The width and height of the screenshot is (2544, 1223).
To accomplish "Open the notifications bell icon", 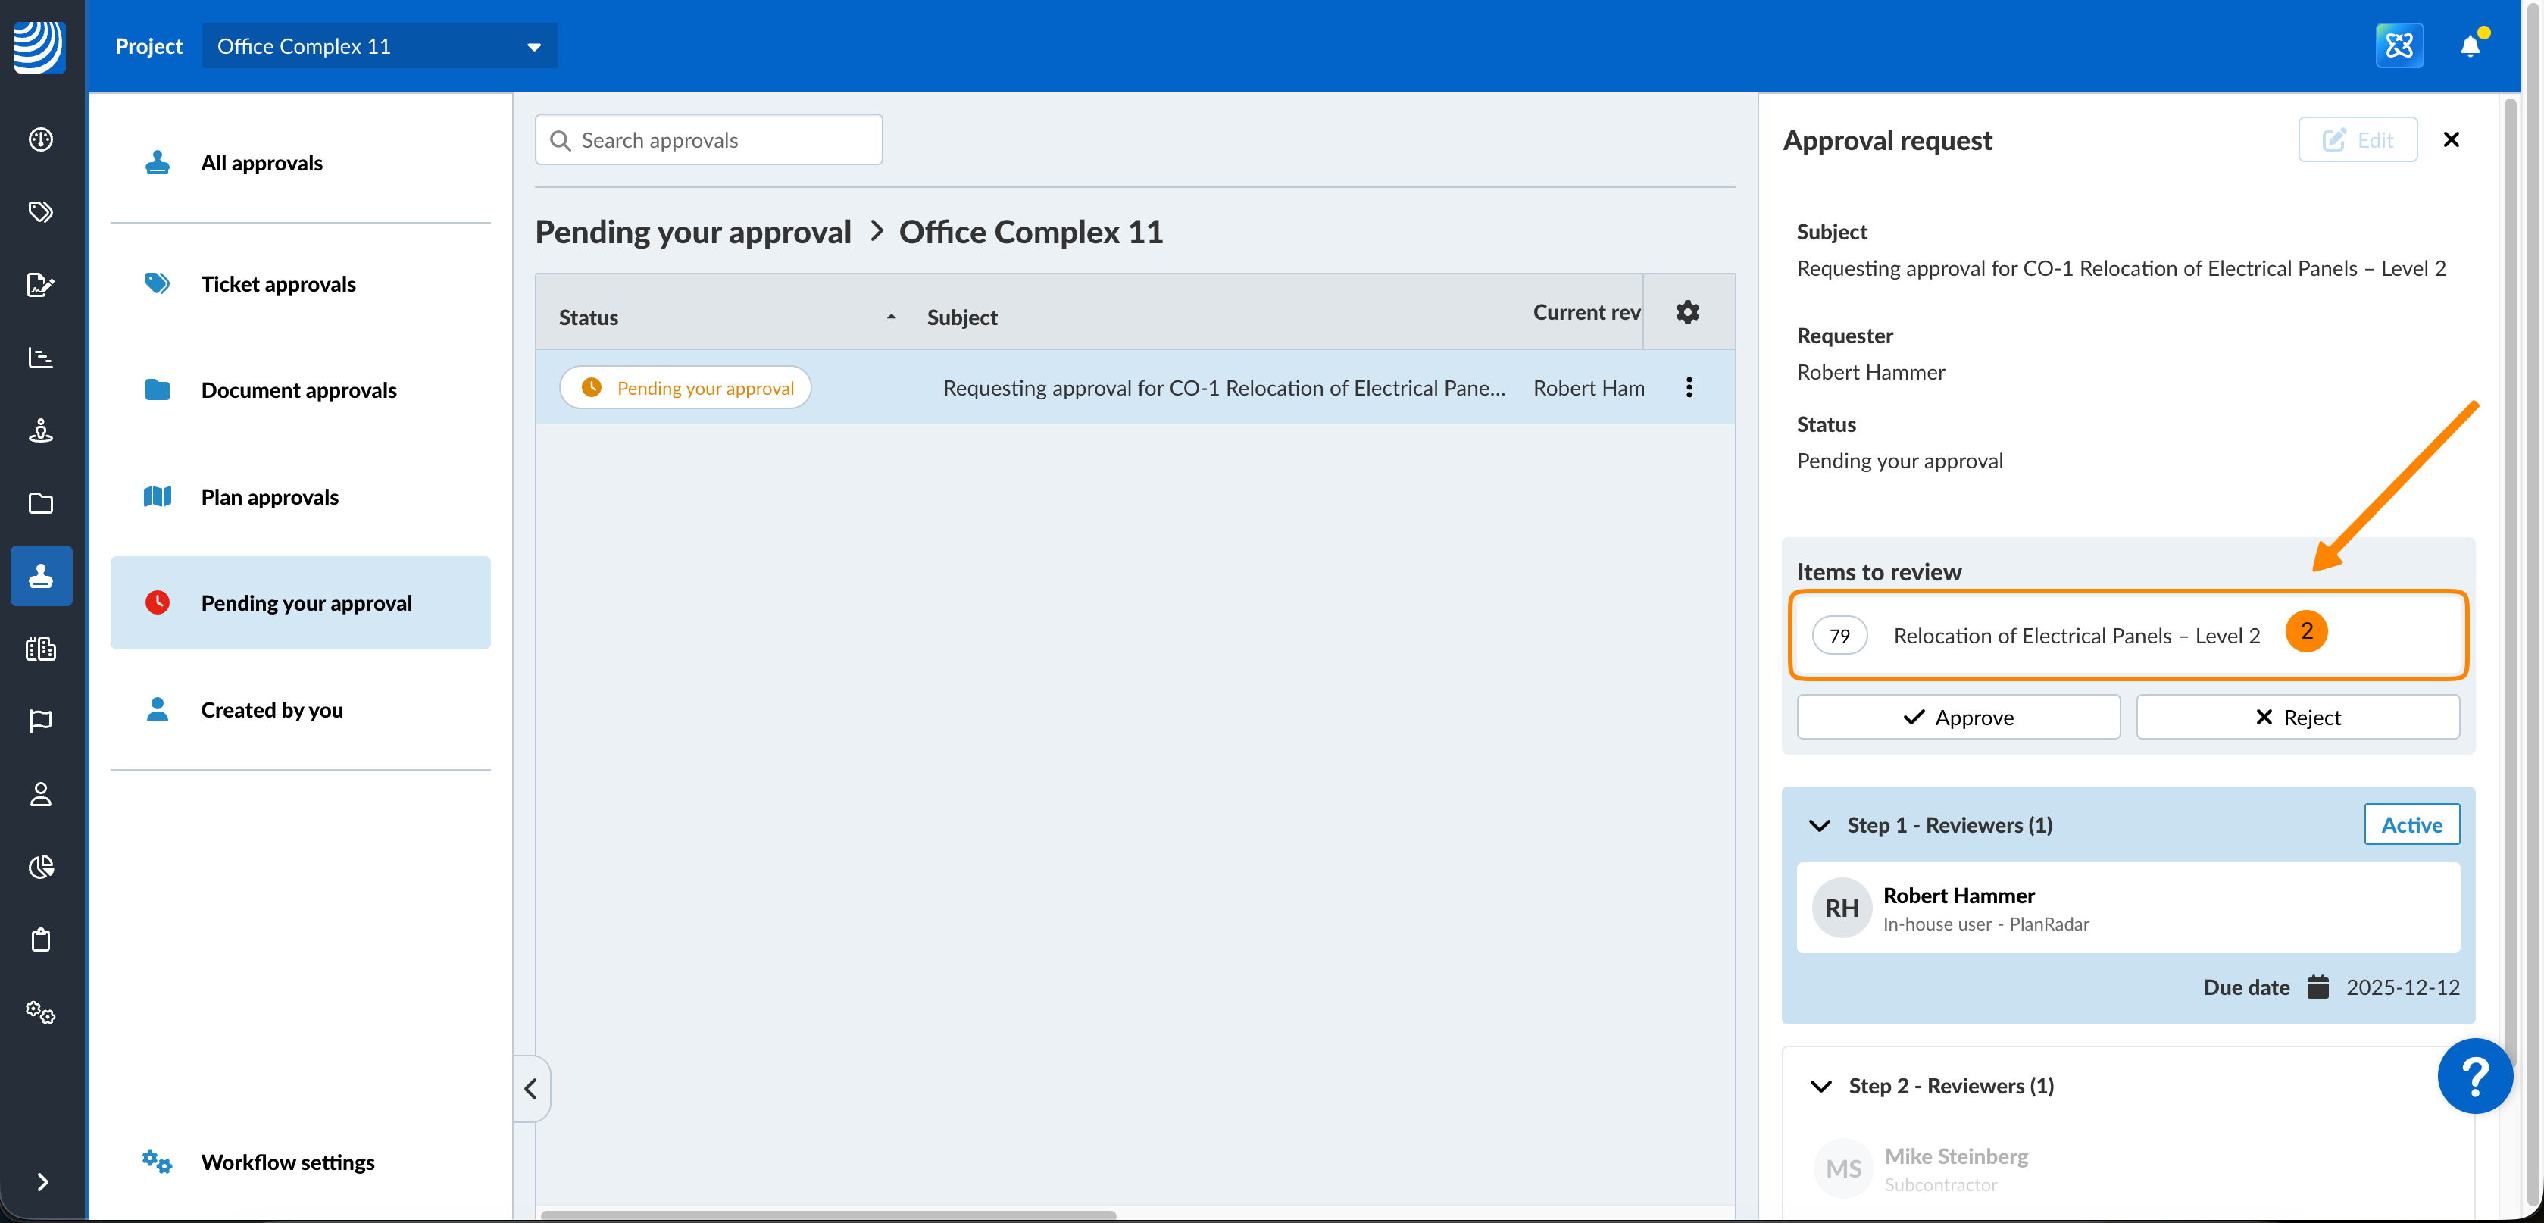I will (x=2469, y=45).
